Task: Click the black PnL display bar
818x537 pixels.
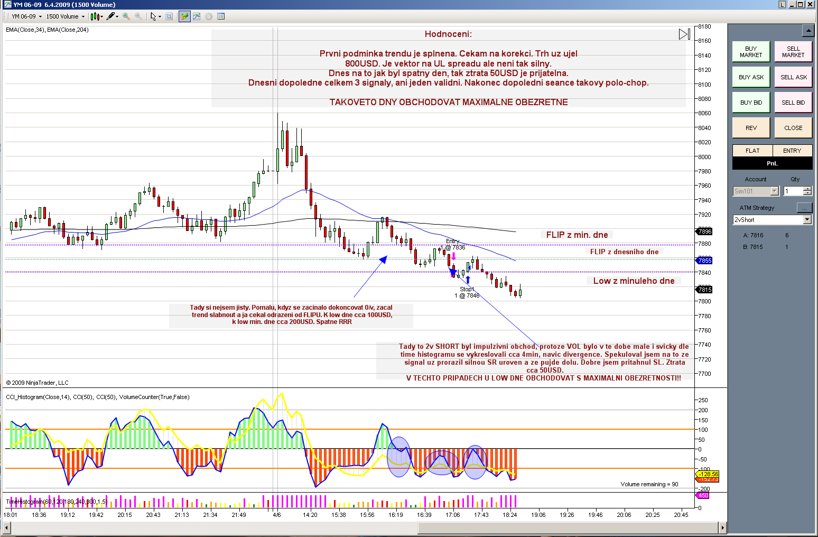Action: point(772,163)
